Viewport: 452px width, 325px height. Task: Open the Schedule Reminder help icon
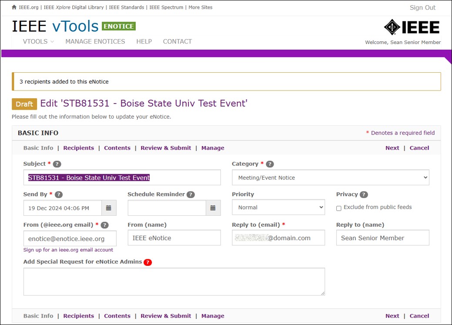[191, 194]
